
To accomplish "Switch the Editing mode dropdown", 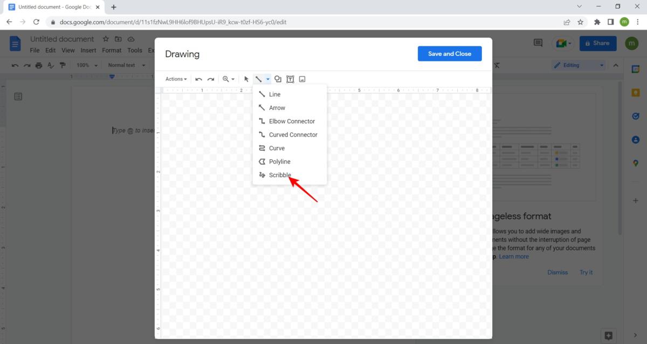I will [579, 65].
